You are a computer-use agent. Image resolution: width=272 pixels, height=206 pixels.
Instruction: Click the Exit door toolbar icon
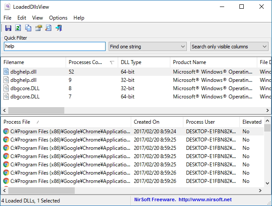point(59,28)
